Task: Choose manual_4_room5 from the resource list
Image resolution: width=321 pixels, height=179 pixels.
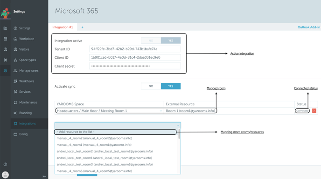Action: 94,171
